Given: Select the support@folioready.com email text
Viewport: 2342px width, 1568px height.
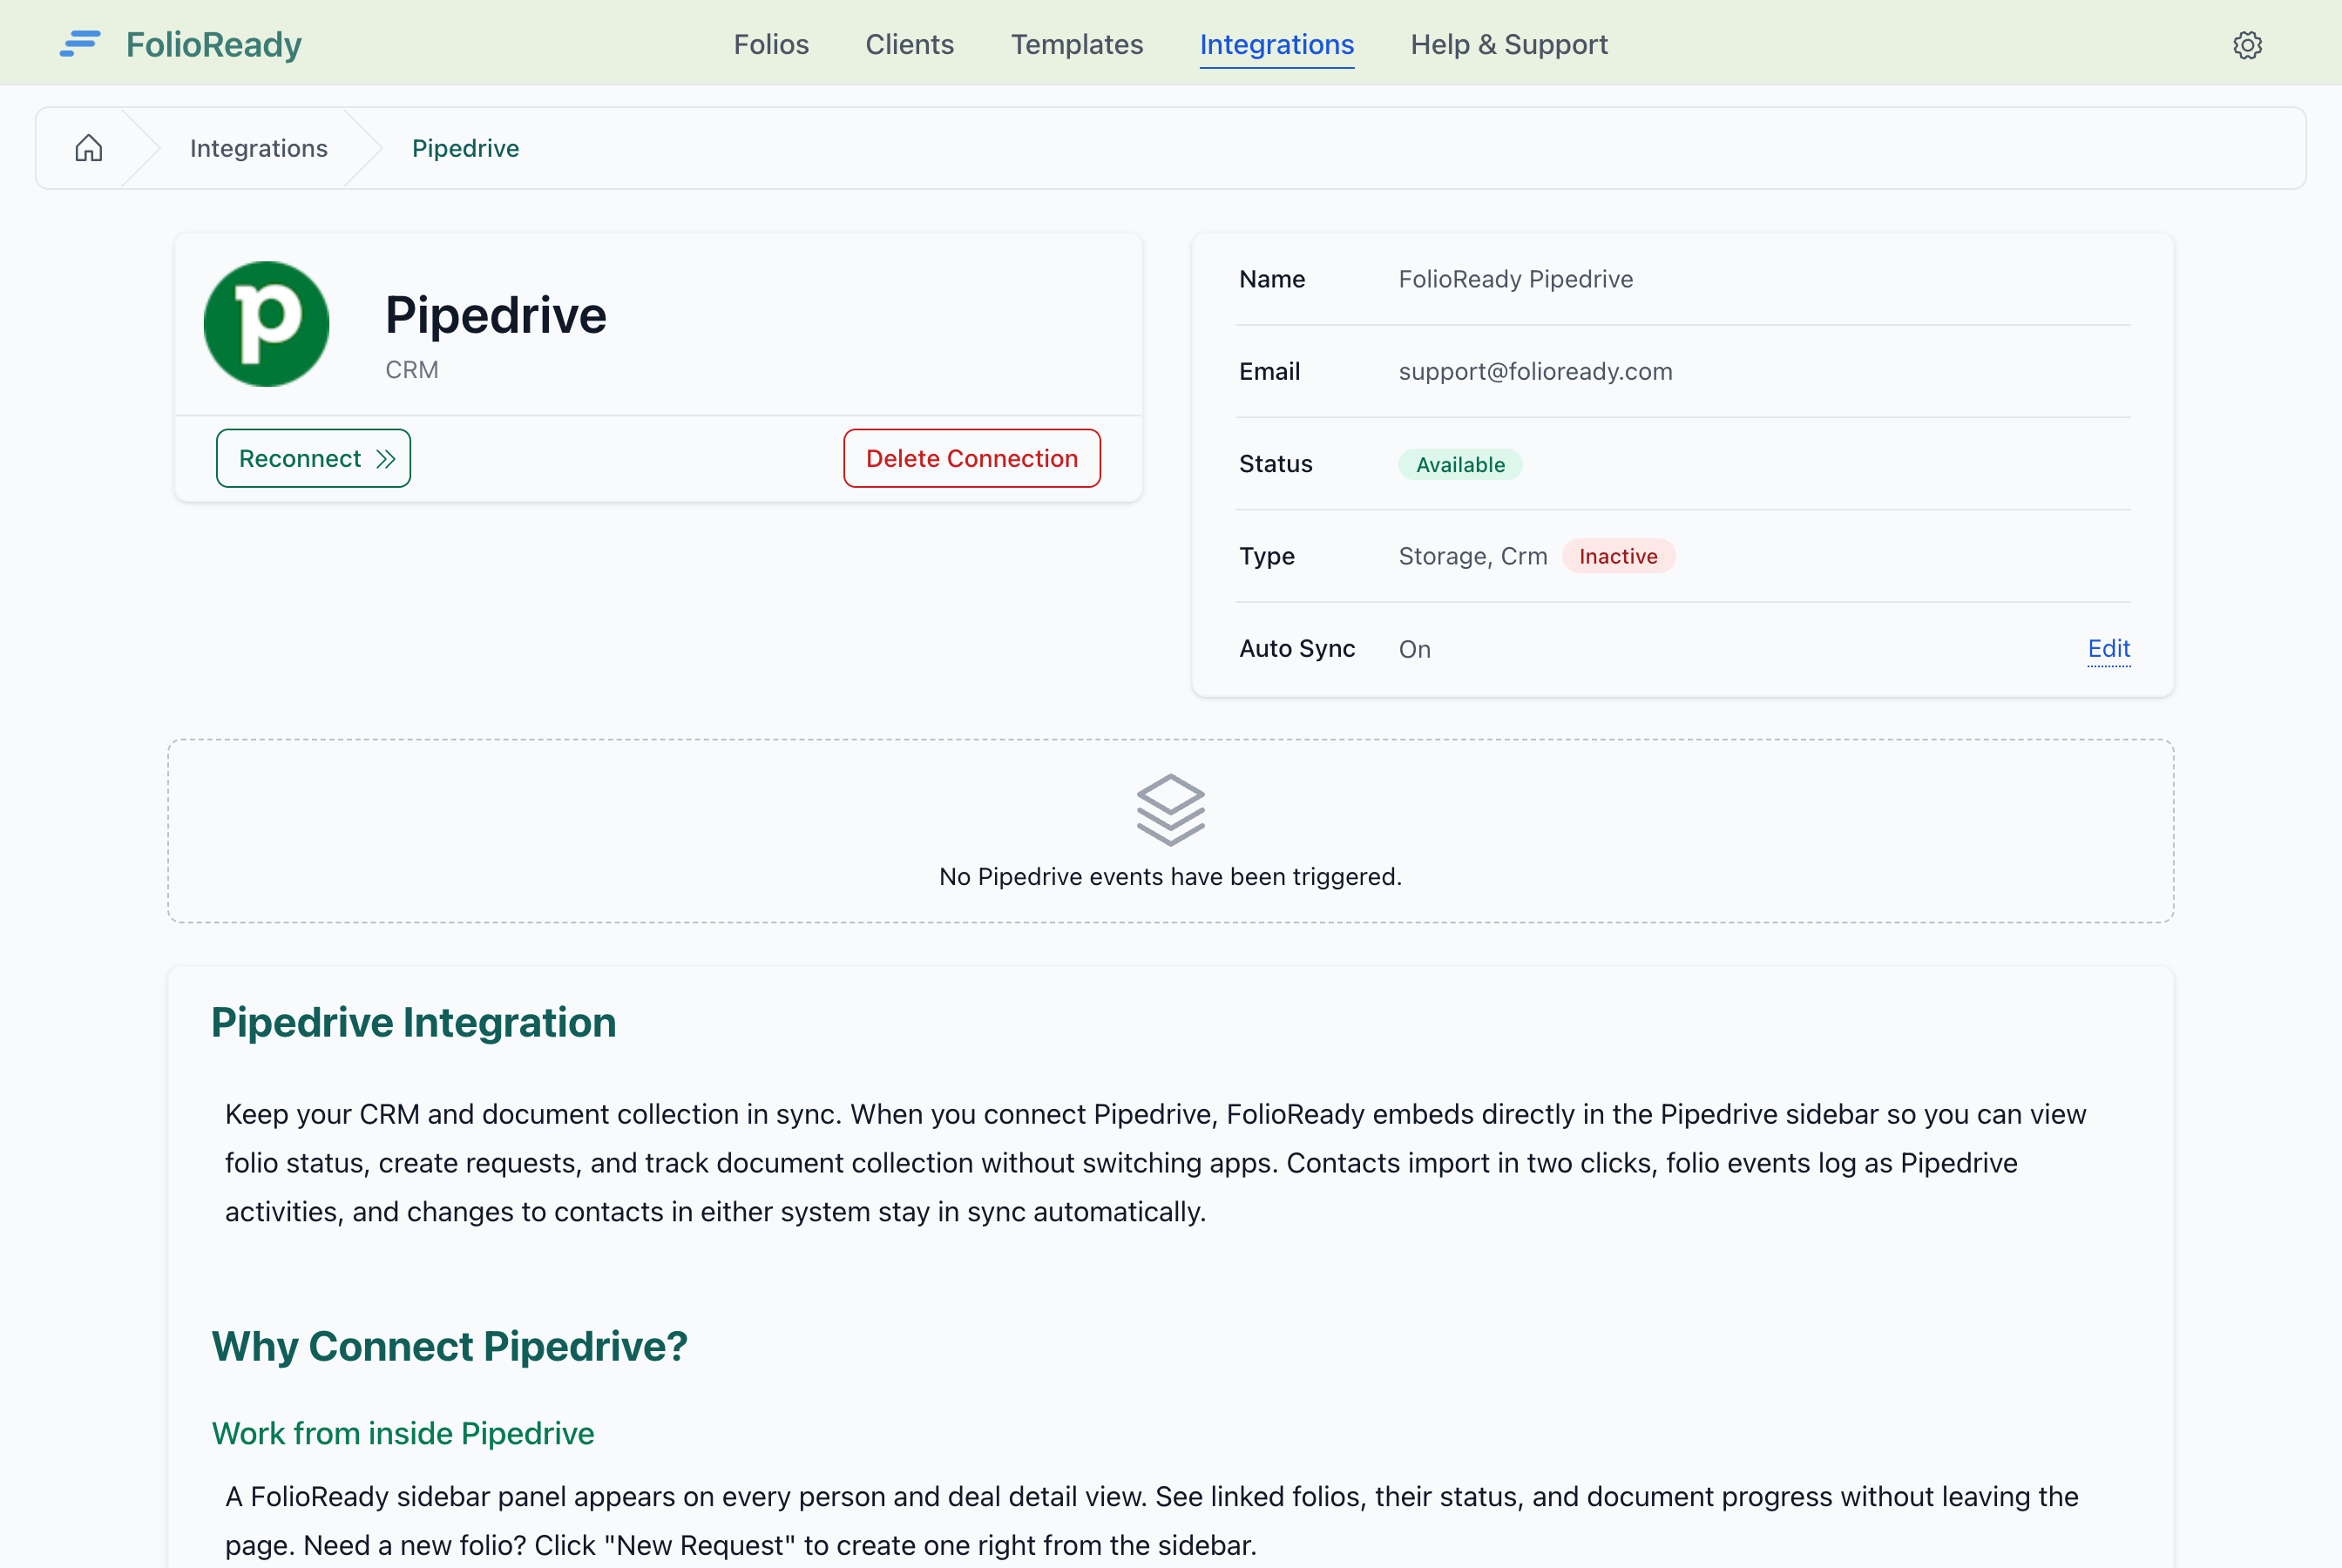Looking at the screenshot, I should (1534, 371).
